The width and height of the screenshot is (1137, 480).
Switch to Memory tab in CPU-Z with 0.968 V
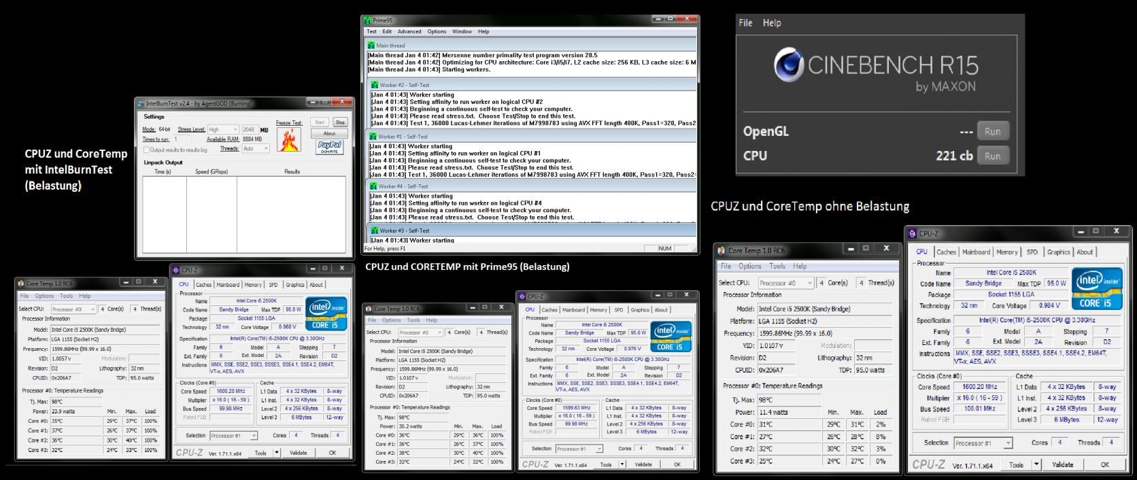pyautogui.click(x=252, y=285)
